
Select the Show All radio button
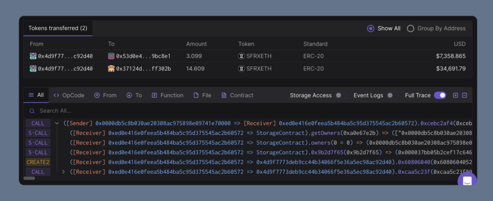[x=371, y=28]
